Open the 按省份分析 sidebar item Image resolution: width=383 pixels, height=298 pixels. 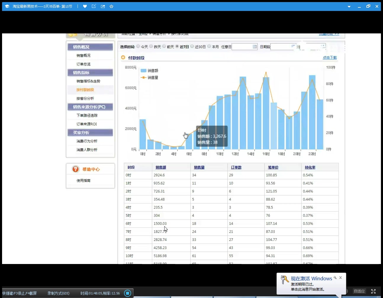coord(85,98)
